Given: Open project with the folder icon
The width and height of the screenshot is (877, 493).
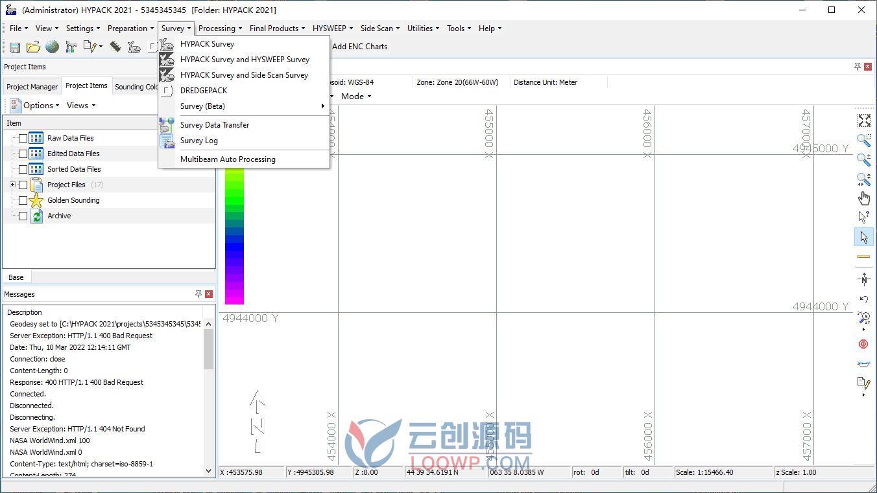Looking at the screenshot, I should (33, 47).
